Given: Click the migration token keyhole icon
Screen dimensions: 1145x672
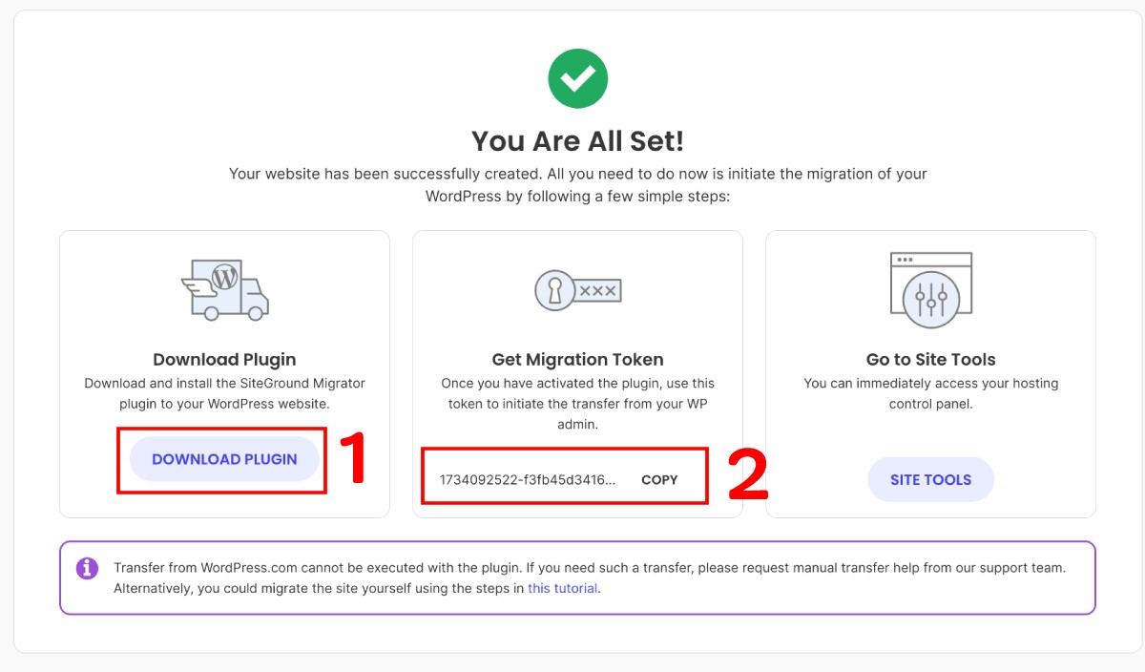Looking at the screenshot, I should pyautogui.click(x=577, y=289).
